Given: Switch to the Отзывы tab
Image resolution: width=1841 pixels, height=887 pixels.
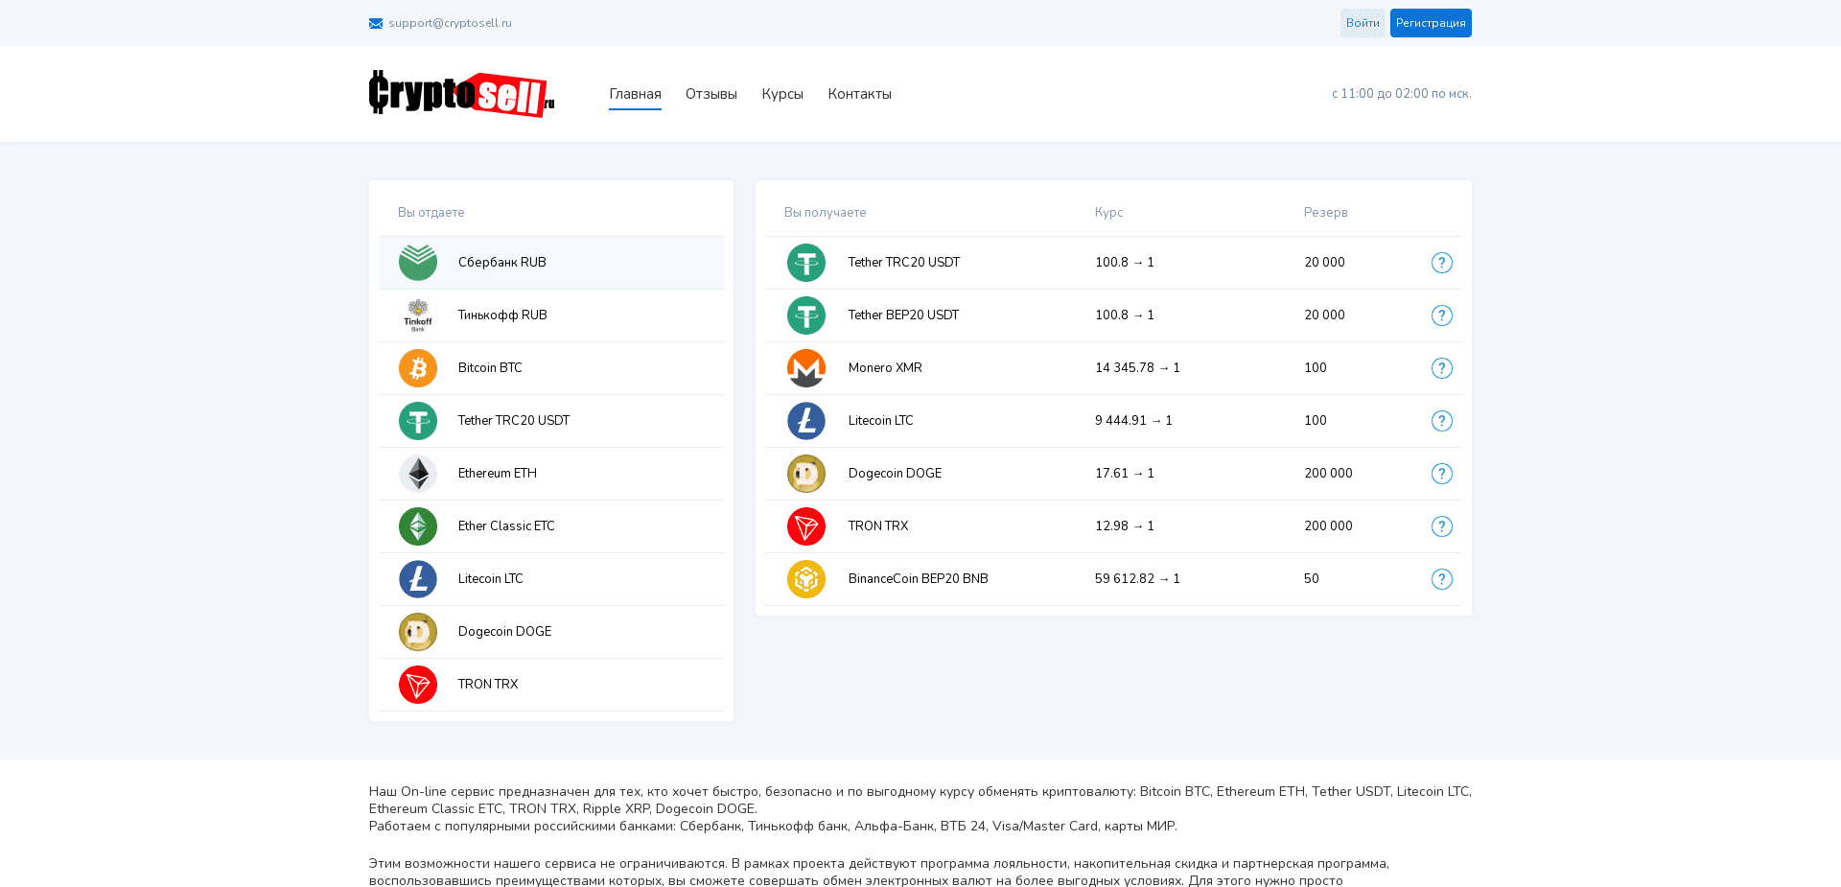Looking at the screenshot, I should click(711, 93).
